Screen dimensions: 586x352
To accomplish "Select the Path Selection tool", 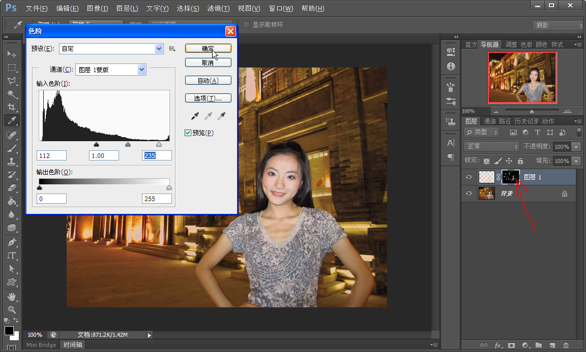I will point(12,269).
